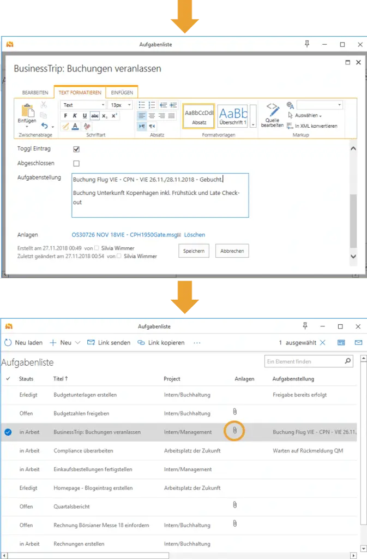The image size is (367, 559).
Task: Click In XML konvertieren
Action: (312, 126)
